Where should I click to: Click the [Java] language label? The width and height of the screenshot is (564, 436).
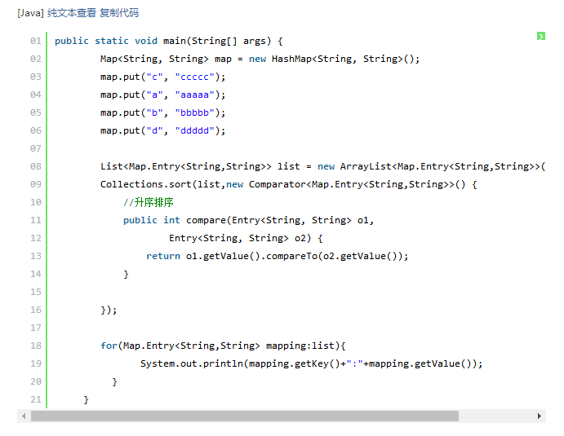(30, 13)
